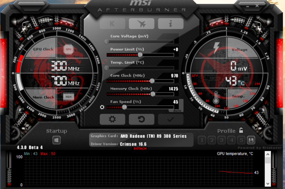
Task: Click the Power Limit value +0
Action: pyautogui.click(x=176, y=50)
